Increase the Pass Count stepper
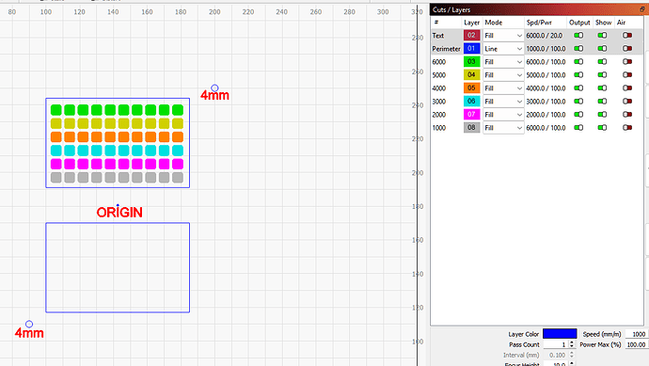649x366 pixels. click(x=572, y=342)
